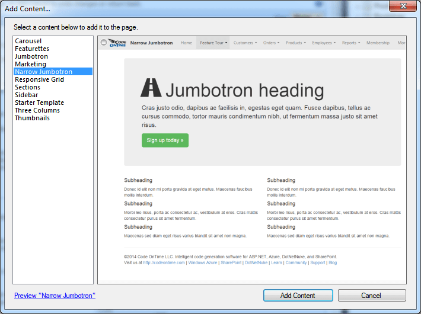
Task: Click the round menu icon in preview navbar
Action: (x=104, y=43)
